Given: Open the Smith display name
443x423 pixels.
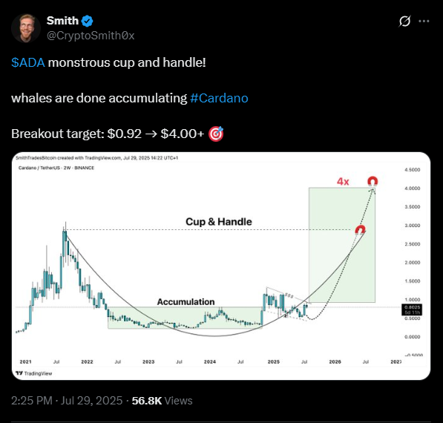Looking at the screenshot, I should pyautogui.click(x=62, y=21).
